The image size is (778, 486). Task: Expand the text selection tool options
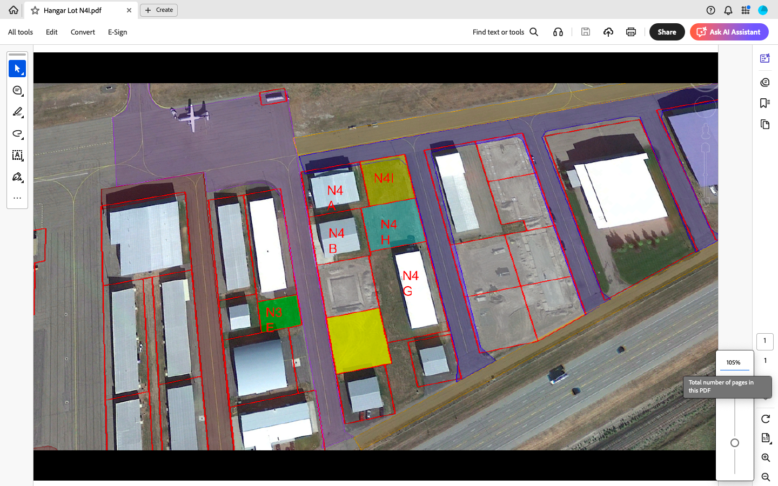tap(17, 156)
